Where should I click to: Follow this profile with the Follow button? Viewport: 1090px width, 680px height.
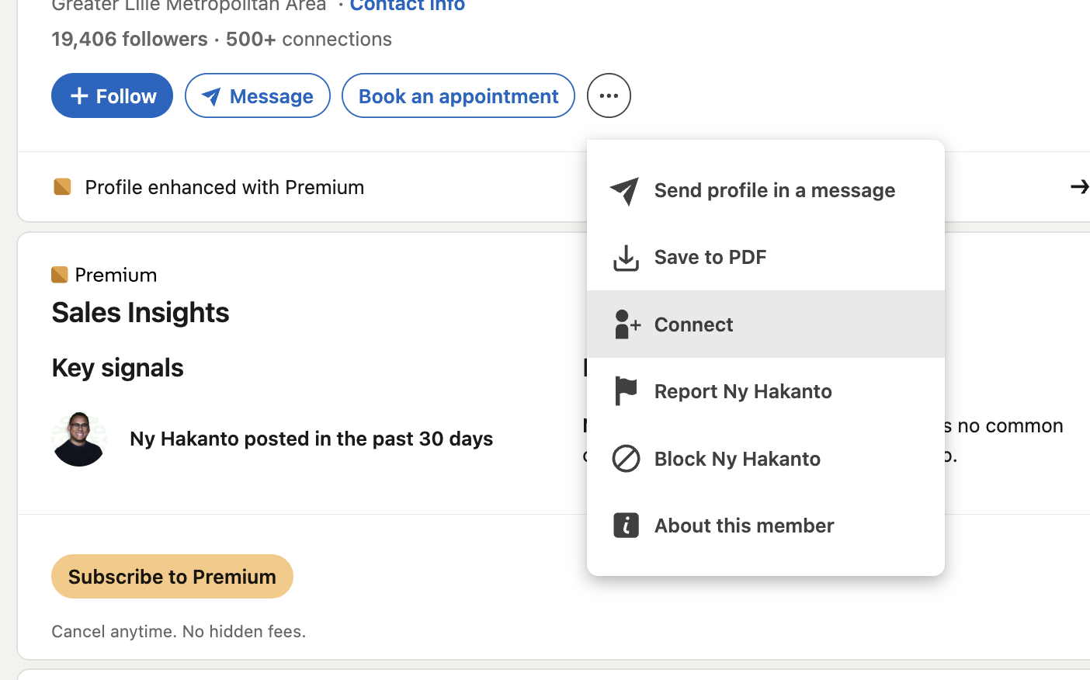(x=112, y=95)
